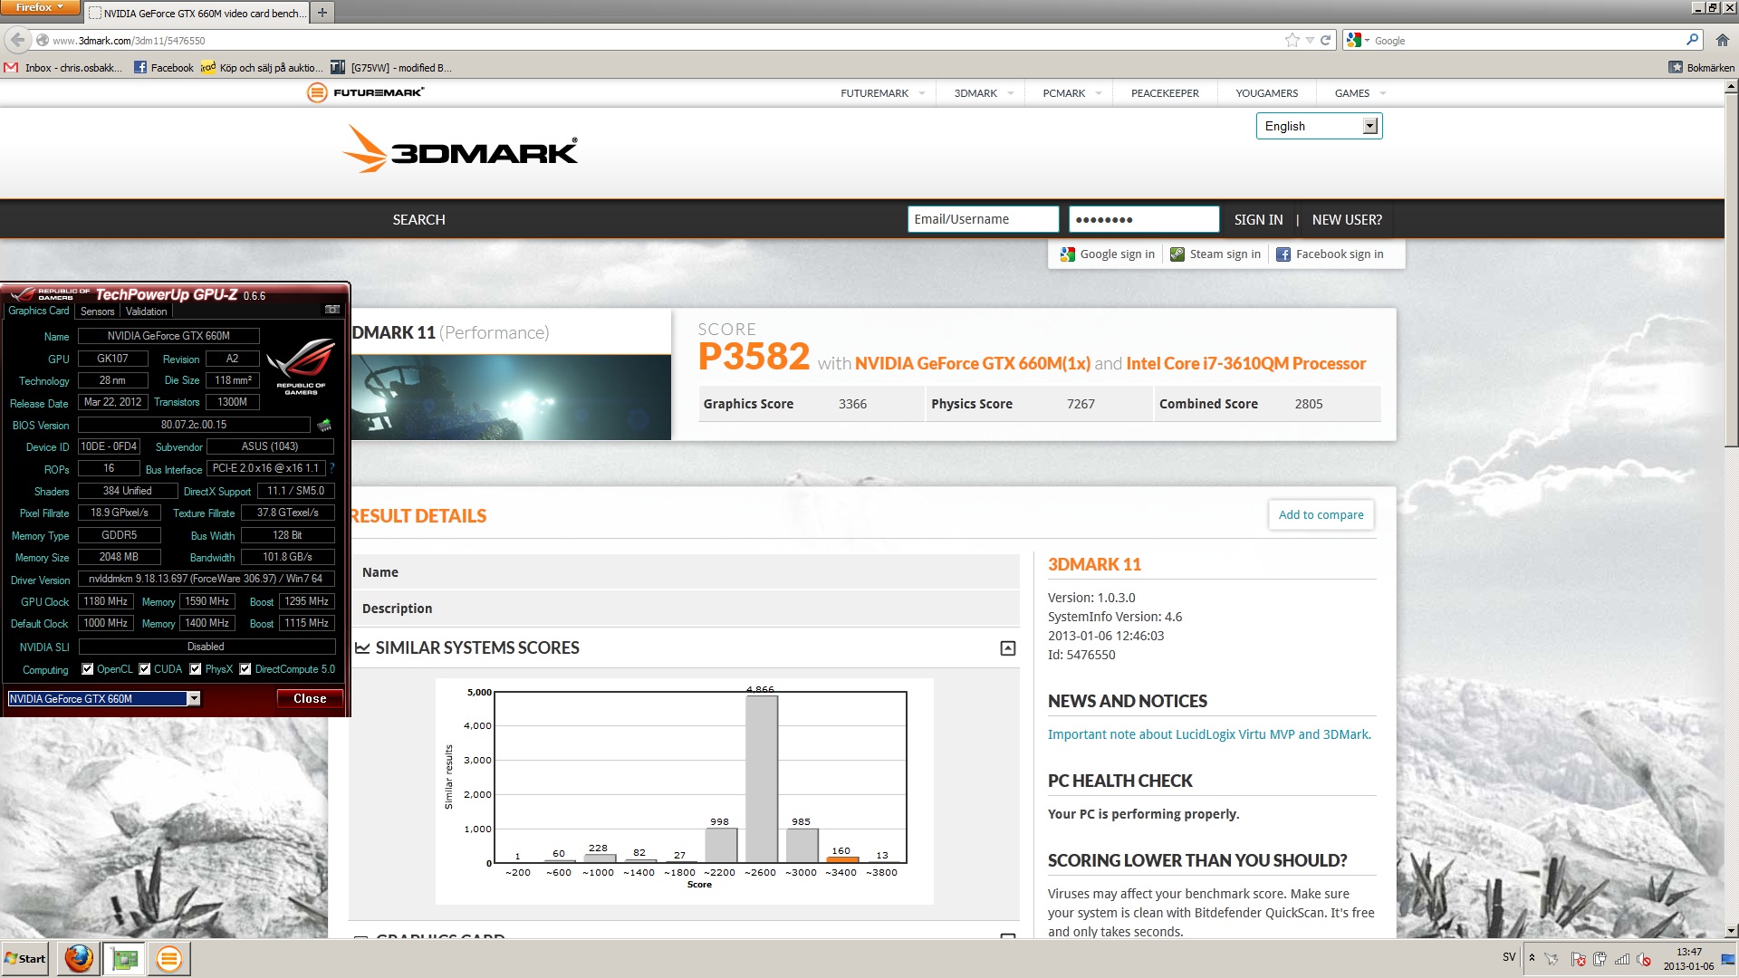Show hidden tray icons
Screen dimensions: 1739x978
1532,957
